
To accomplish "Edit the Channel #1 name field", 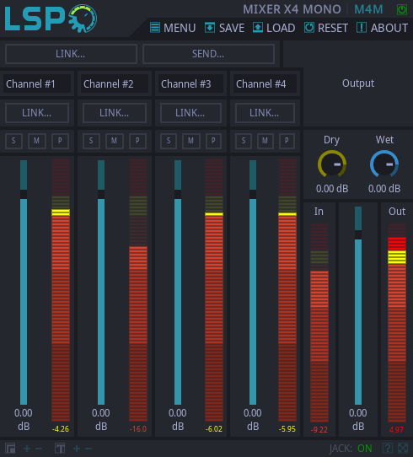I will [x=37, y=84].
